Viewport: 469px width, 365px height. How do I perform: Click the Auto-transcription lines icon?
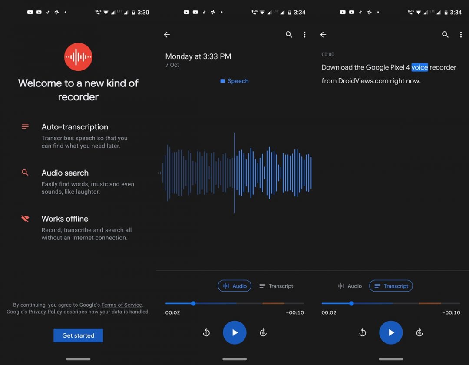tap(25, 127)
